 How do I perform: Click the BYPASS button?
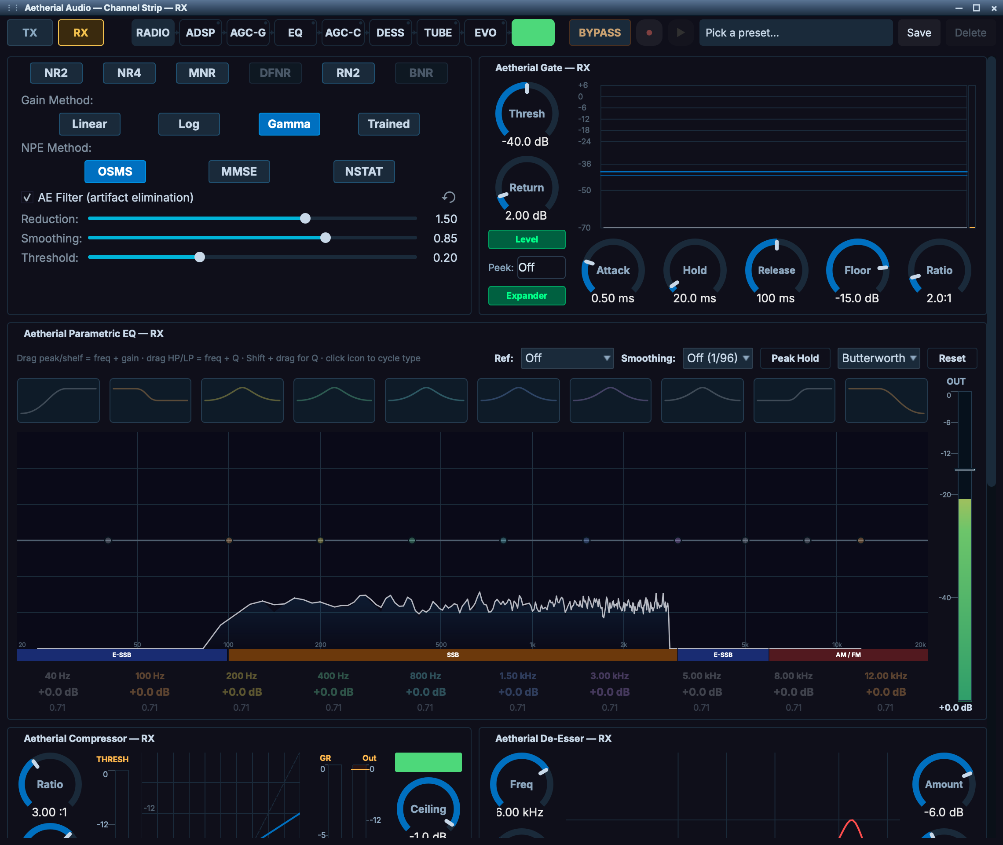600,33
